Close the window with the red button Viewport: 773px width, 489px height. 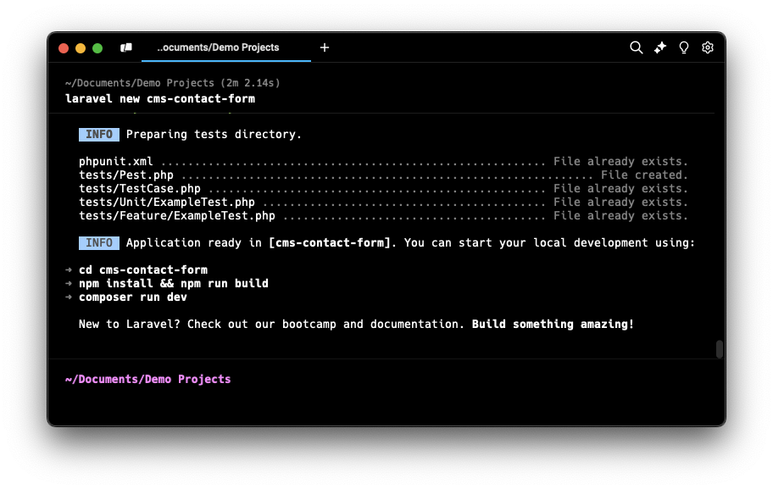click(64, 48)
